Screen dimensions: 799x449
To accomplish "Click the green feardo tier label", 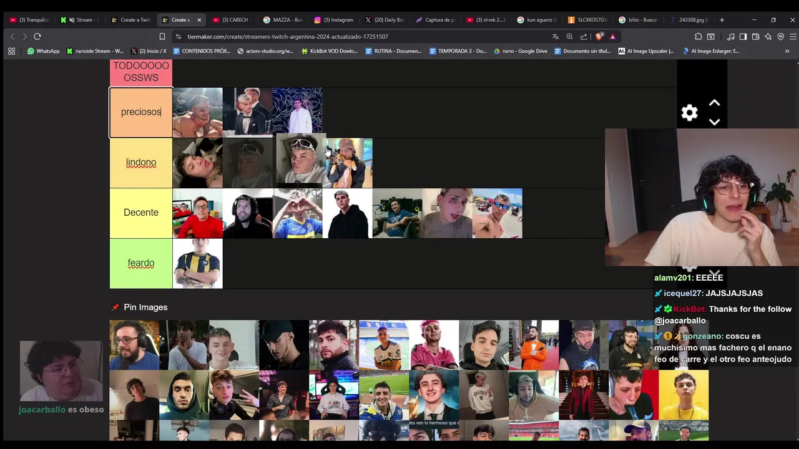I will [141, 263].
